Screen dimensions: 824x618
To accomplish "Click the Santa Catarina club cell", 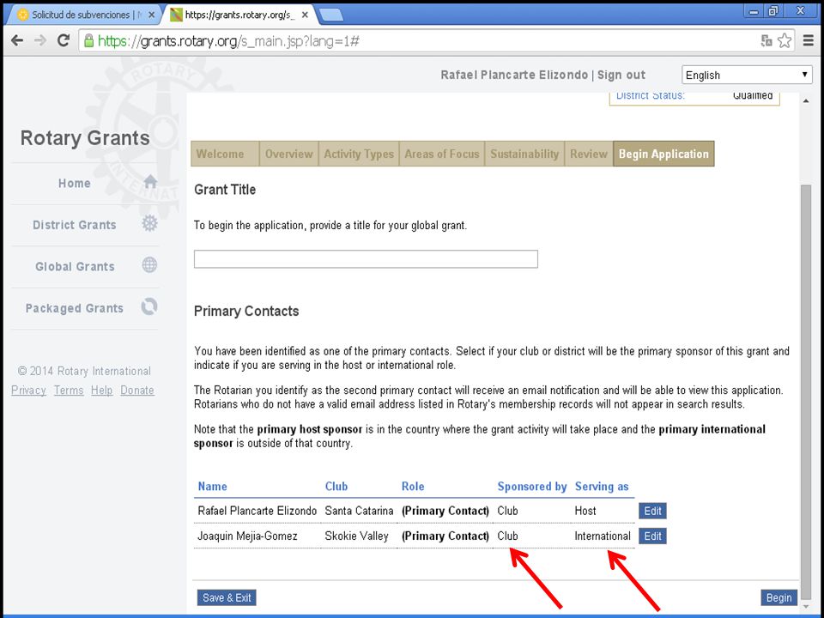I will coord(359,511).
